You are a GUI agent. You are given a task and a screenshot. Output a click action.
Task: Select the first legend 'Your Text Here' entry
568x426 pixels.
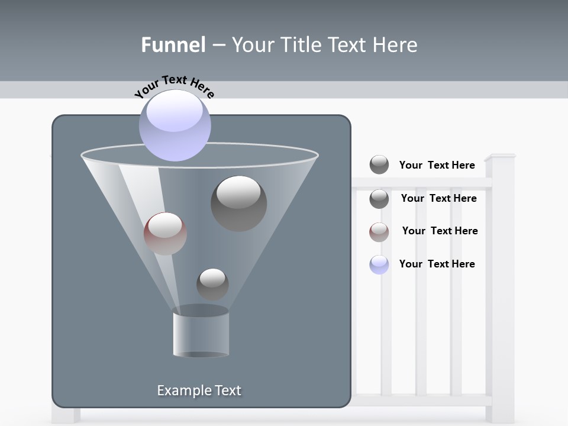tap(437, 165)
